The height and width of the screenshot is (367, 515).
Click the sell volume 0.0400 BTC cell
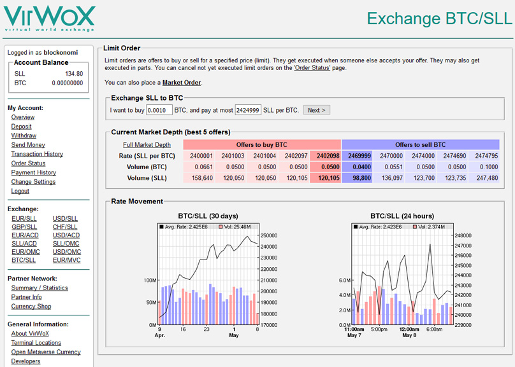(357, 167)
